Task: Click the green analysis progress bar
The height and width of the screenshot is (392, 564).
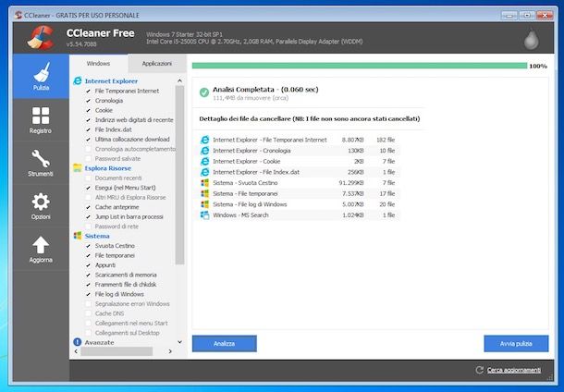Action: tap(360, 66)
